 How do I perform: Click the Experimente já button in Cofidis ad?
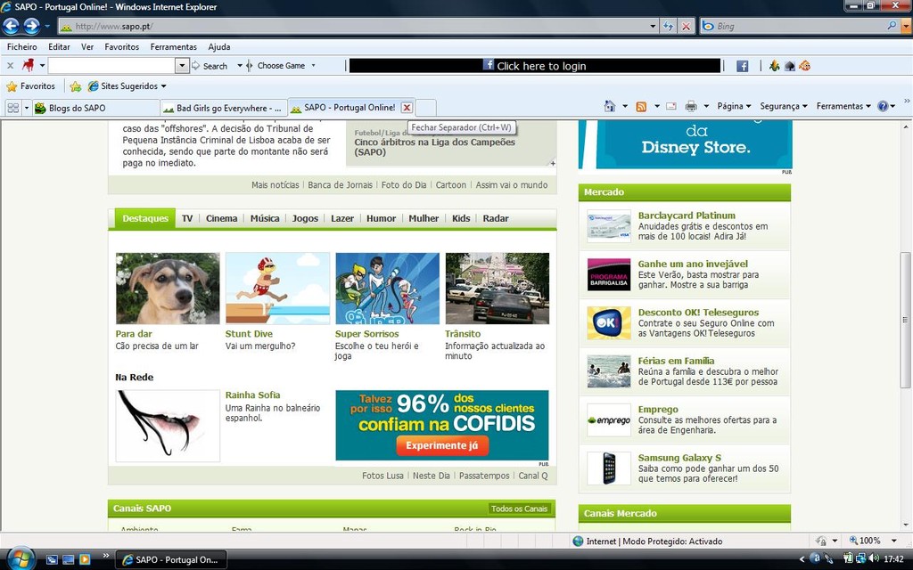[442, 445]
